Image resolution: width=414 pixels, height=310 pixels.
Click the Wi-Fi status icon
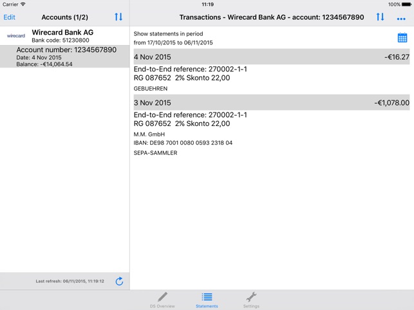tap(23, 5)
